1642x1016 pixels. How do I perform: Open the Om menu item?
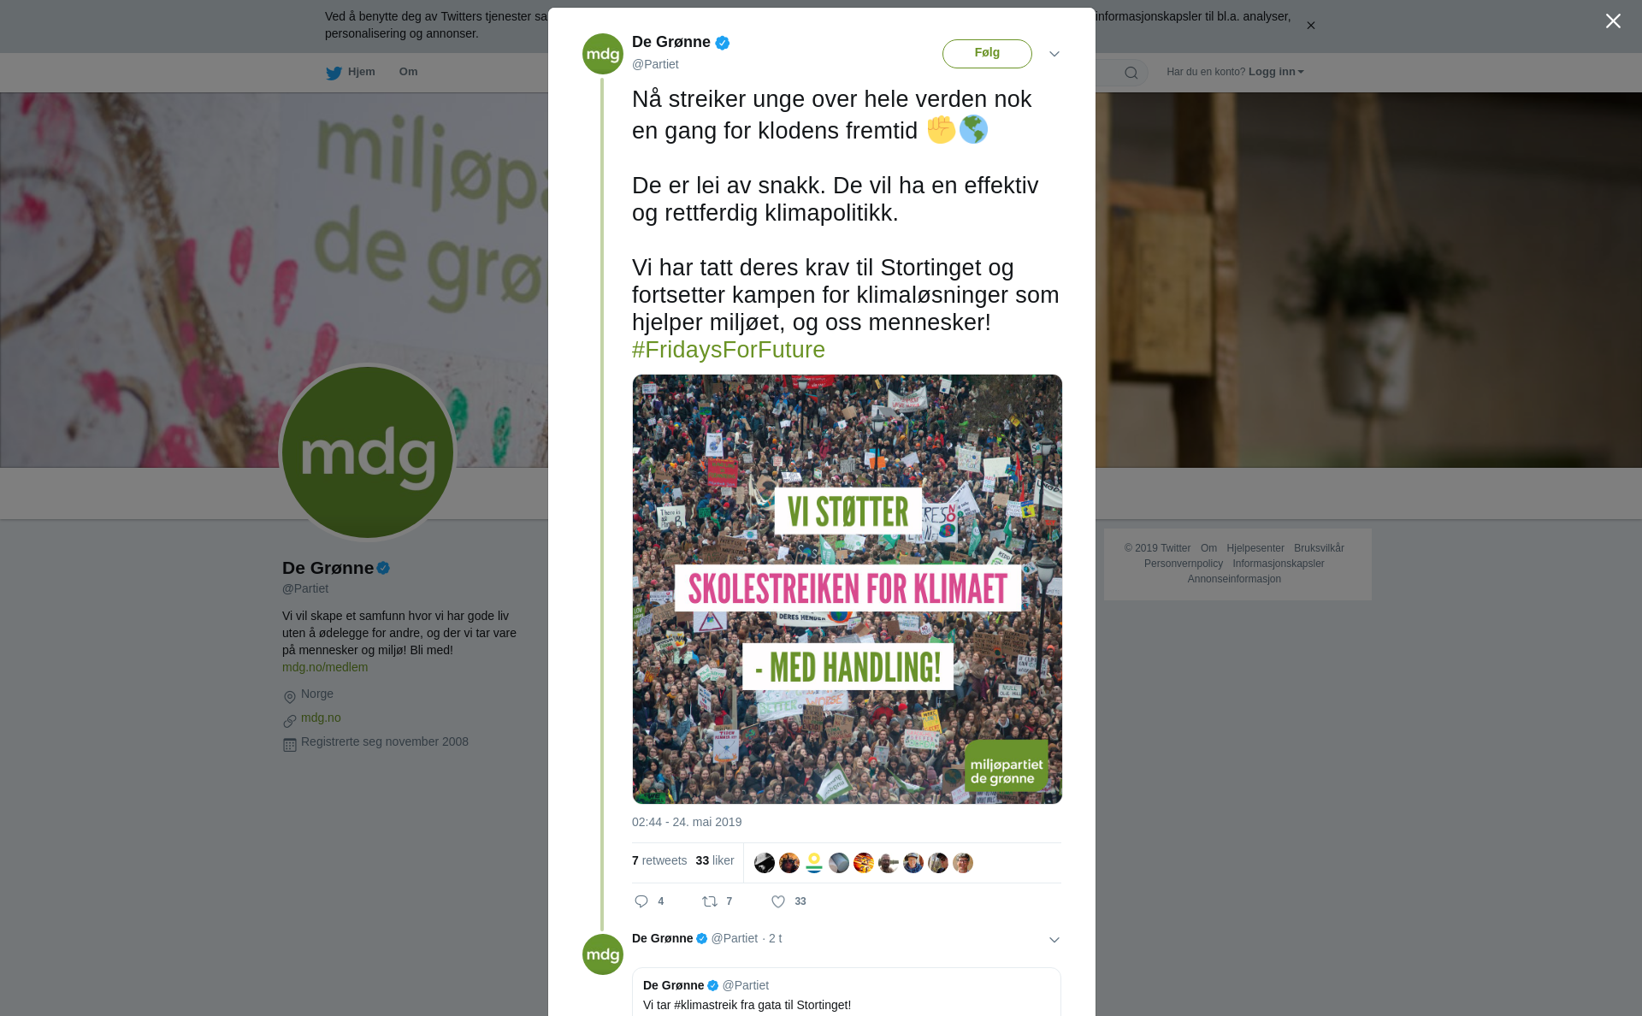tap(408, 72)
